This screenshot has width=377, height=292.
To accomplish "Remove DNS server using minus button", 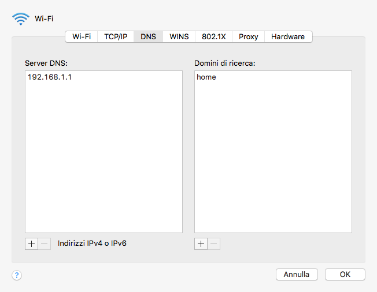I will click(45, 244).
